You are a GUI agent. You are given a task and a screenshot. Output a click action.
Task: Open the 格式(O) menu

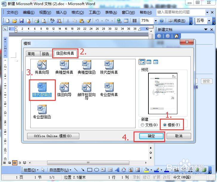(77, 12)
